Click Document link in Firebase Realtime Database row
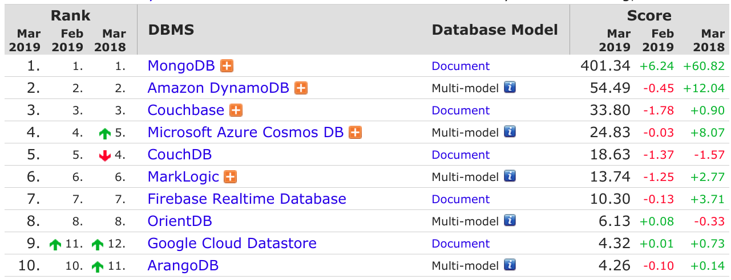 (x=461, y=199)
